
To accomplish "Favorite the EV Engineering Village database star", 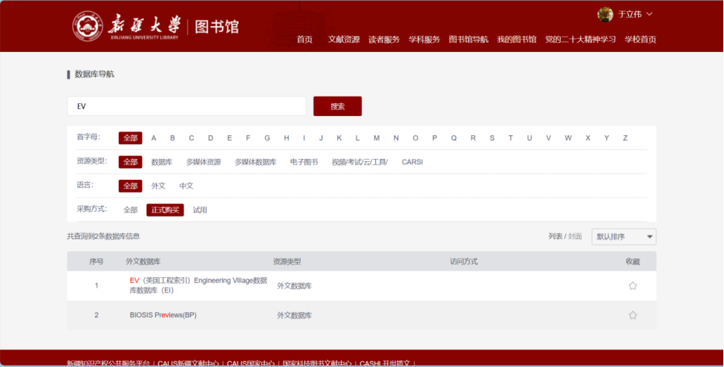I will (633, 285).
